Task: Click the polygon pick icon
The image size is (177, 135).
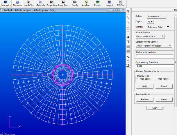Action: 128,17
